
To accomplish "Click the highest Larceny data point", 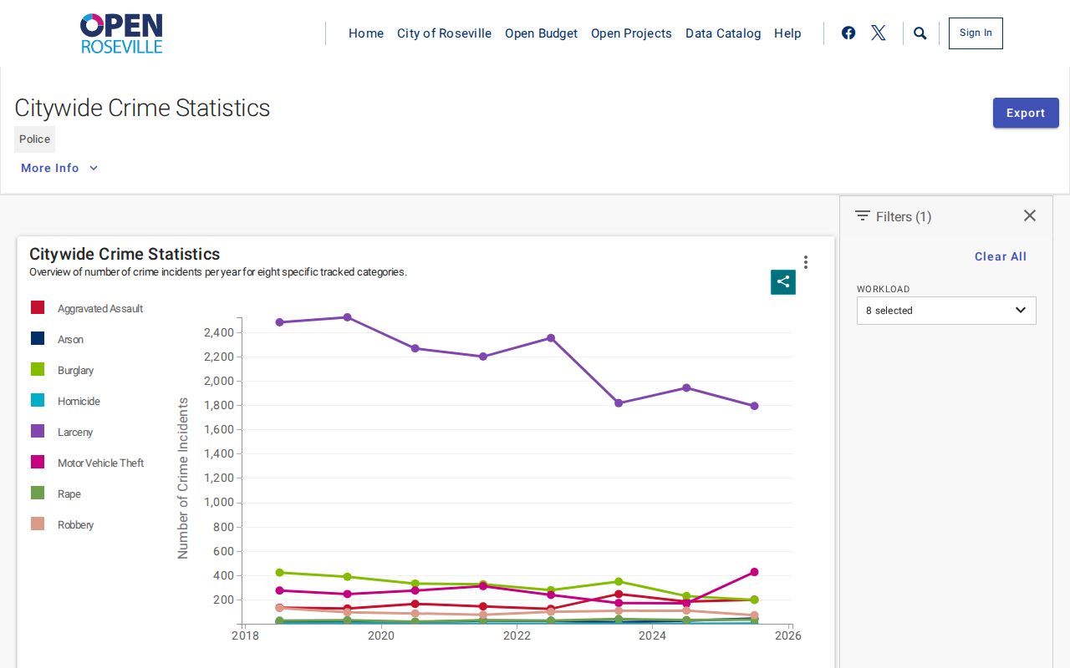I will pos(348,317).
